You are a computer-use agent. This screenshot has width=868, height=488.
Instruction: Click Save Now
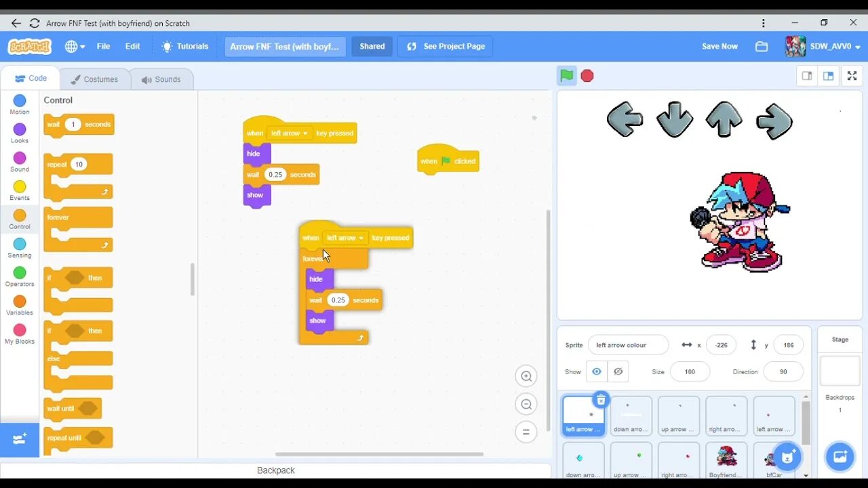click(719, 47)
